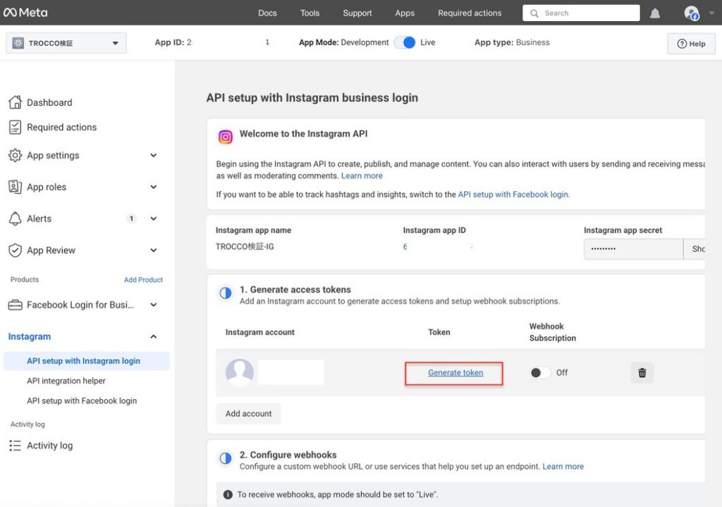The image size is (722, 507).
Task: Select API integration helper in sidebar
Action: [x=66, y=381]
